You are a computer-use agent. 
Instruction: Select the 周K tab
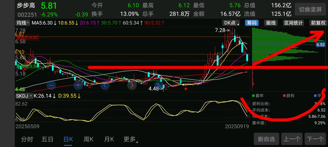click(89, 139)
